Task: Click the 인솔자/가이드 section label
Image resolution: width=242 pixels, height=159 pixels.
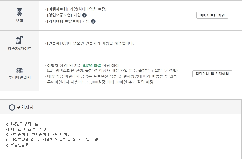Action: coord(20,49)
